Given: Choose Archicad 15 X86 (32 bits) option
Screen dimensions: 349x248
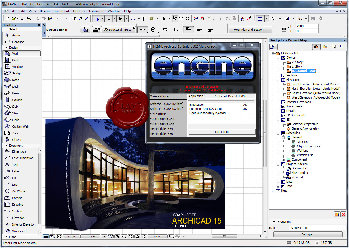Looking at the screenshot, I should coord(166,109).
